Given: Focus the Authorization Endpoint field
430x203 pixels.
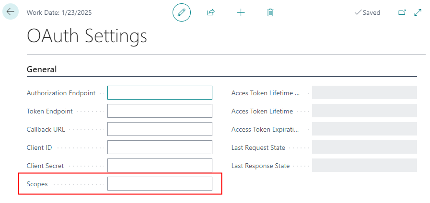Looking at the screenshot, I should (x=160, y=93).
